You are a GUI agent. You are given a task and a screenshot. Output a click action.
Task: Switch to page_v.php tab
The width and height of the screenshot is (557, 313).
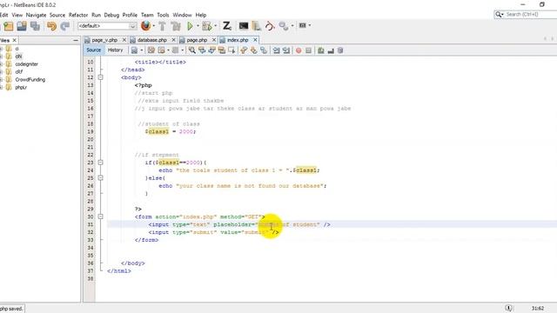point(104,40)
